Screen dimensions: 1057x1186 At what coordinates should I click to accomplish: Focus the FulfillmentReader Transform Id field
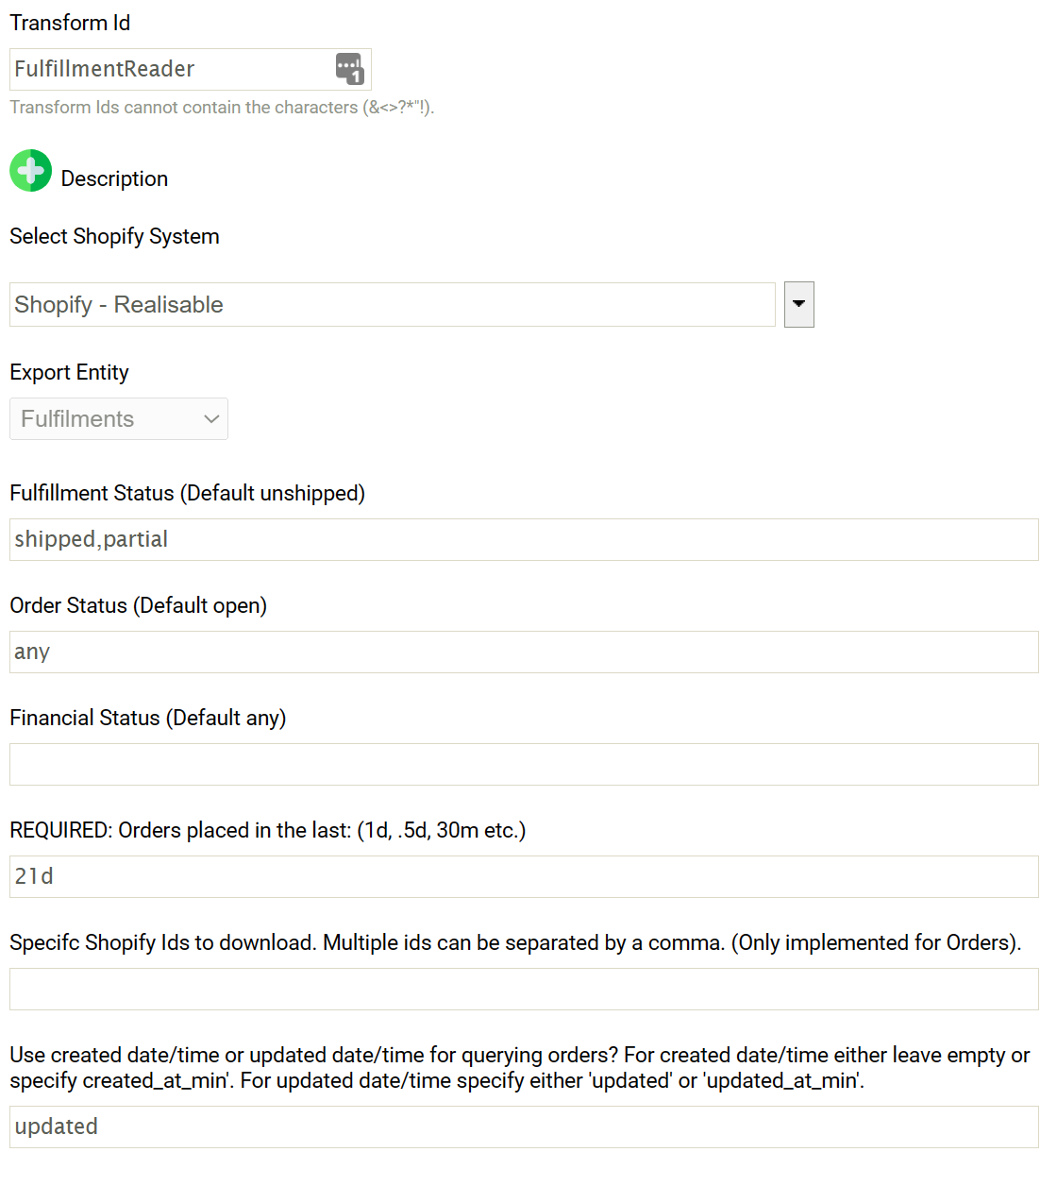coord(170,69)
